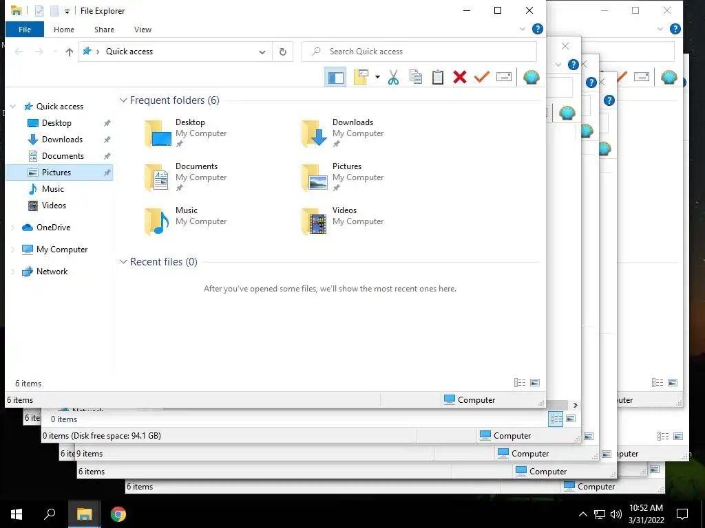The width and height of the screenshot is (705, 528).
Task: Click Start button on taskbar
Action: click(x=17, y=514)
